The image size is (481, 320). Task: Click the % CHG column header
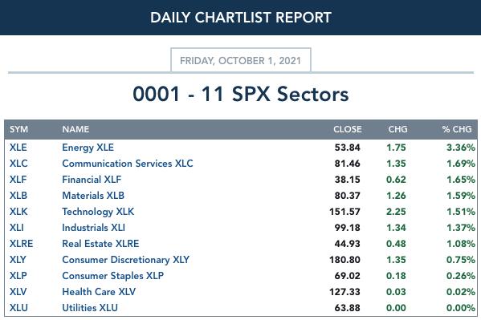[x=457, y=129]
